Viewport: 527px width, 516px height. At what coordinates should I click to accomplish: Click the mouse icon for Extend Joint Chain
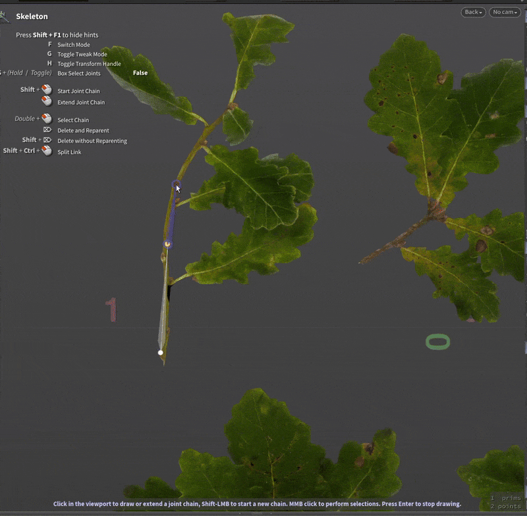(x=45, y=101)
